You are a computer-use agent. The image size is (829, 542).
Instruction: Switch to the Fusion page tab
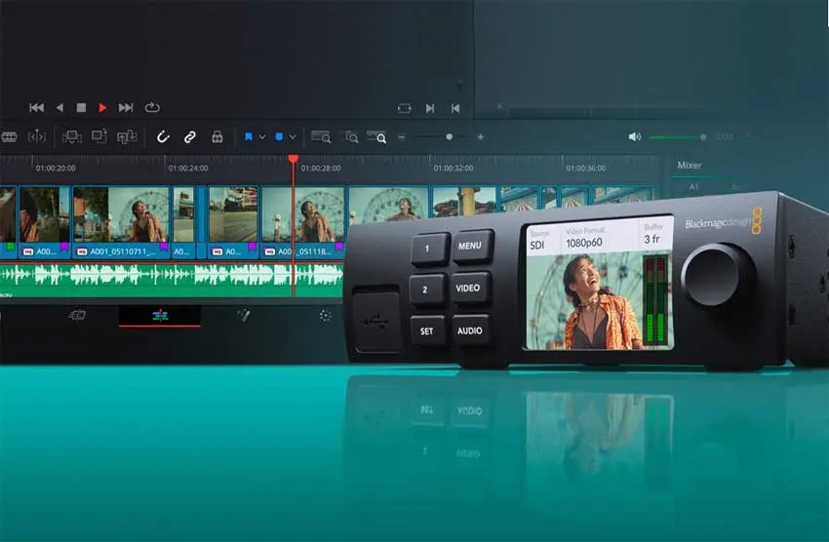pos(243,316)
